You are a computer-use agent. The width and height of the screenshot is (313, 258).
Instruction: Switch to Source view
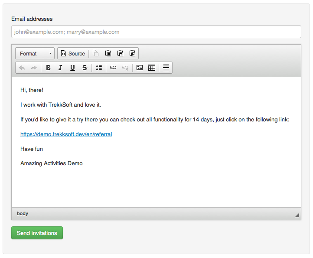73,53
